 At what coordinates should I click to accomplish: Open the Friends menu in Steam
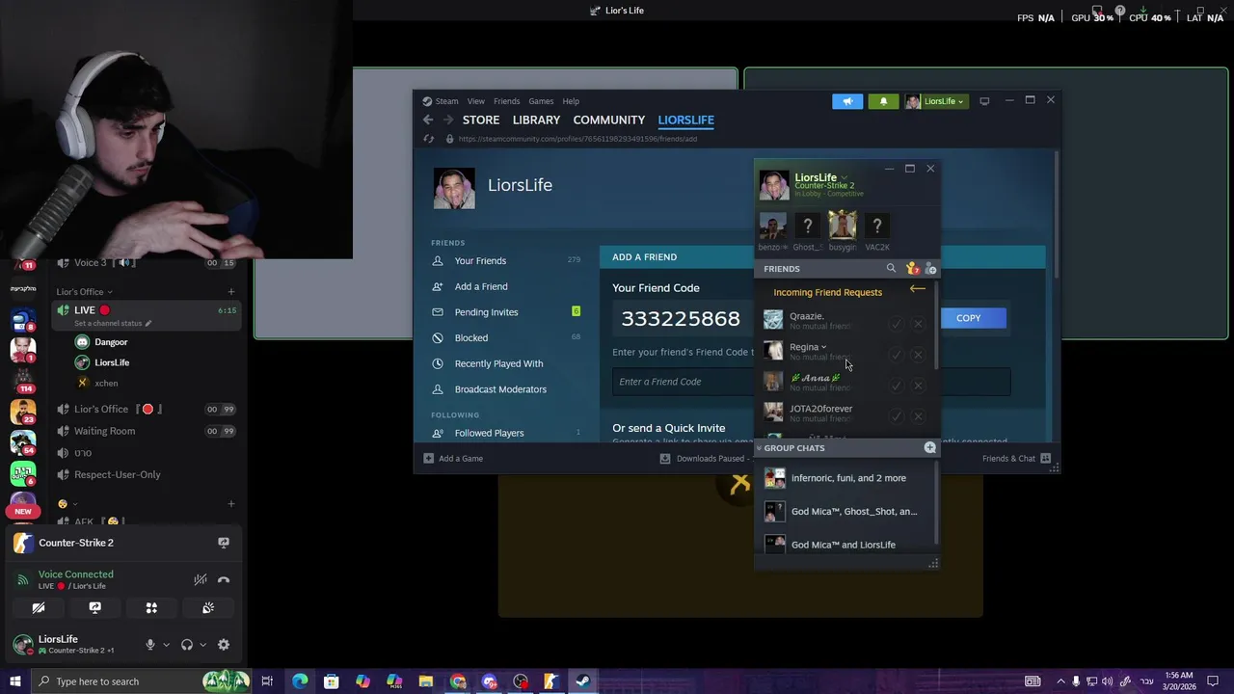pyautogui.click(x=506, y=101)
